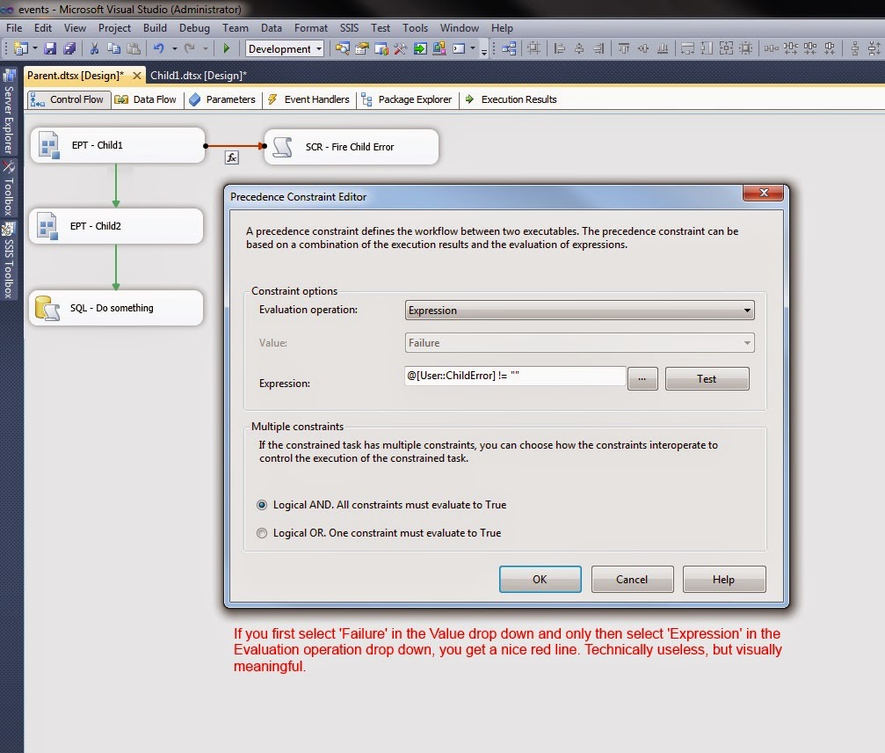The image size is (885, 753).
Task: Click the Make Same Width icon
Action: (687, 48)
